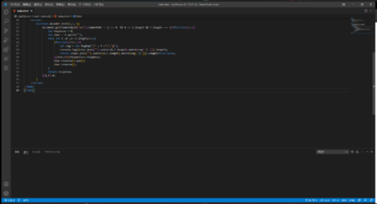
Task: Click the 'let response = 0;' code line
Action: click(60, 31)
